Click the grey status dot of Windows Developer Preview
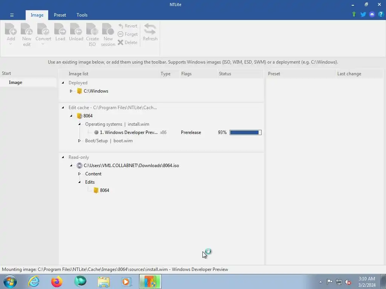The height and width of the screenshot is (289, 386). coord(96,132)
